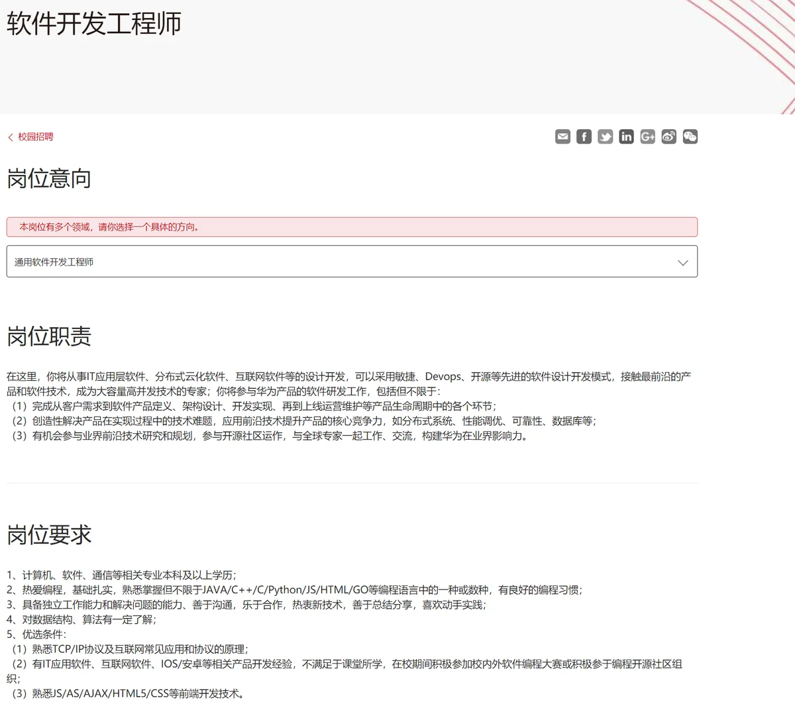795x704 pixels.
Task: Click the line starting （3）有机会参与业界
Action: (x=269, y=436)
